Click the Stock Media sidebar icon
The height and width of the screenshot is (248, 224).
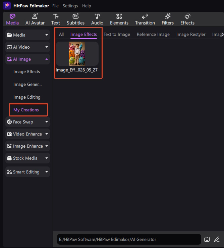pyautogui.click(x=9, y=158)
